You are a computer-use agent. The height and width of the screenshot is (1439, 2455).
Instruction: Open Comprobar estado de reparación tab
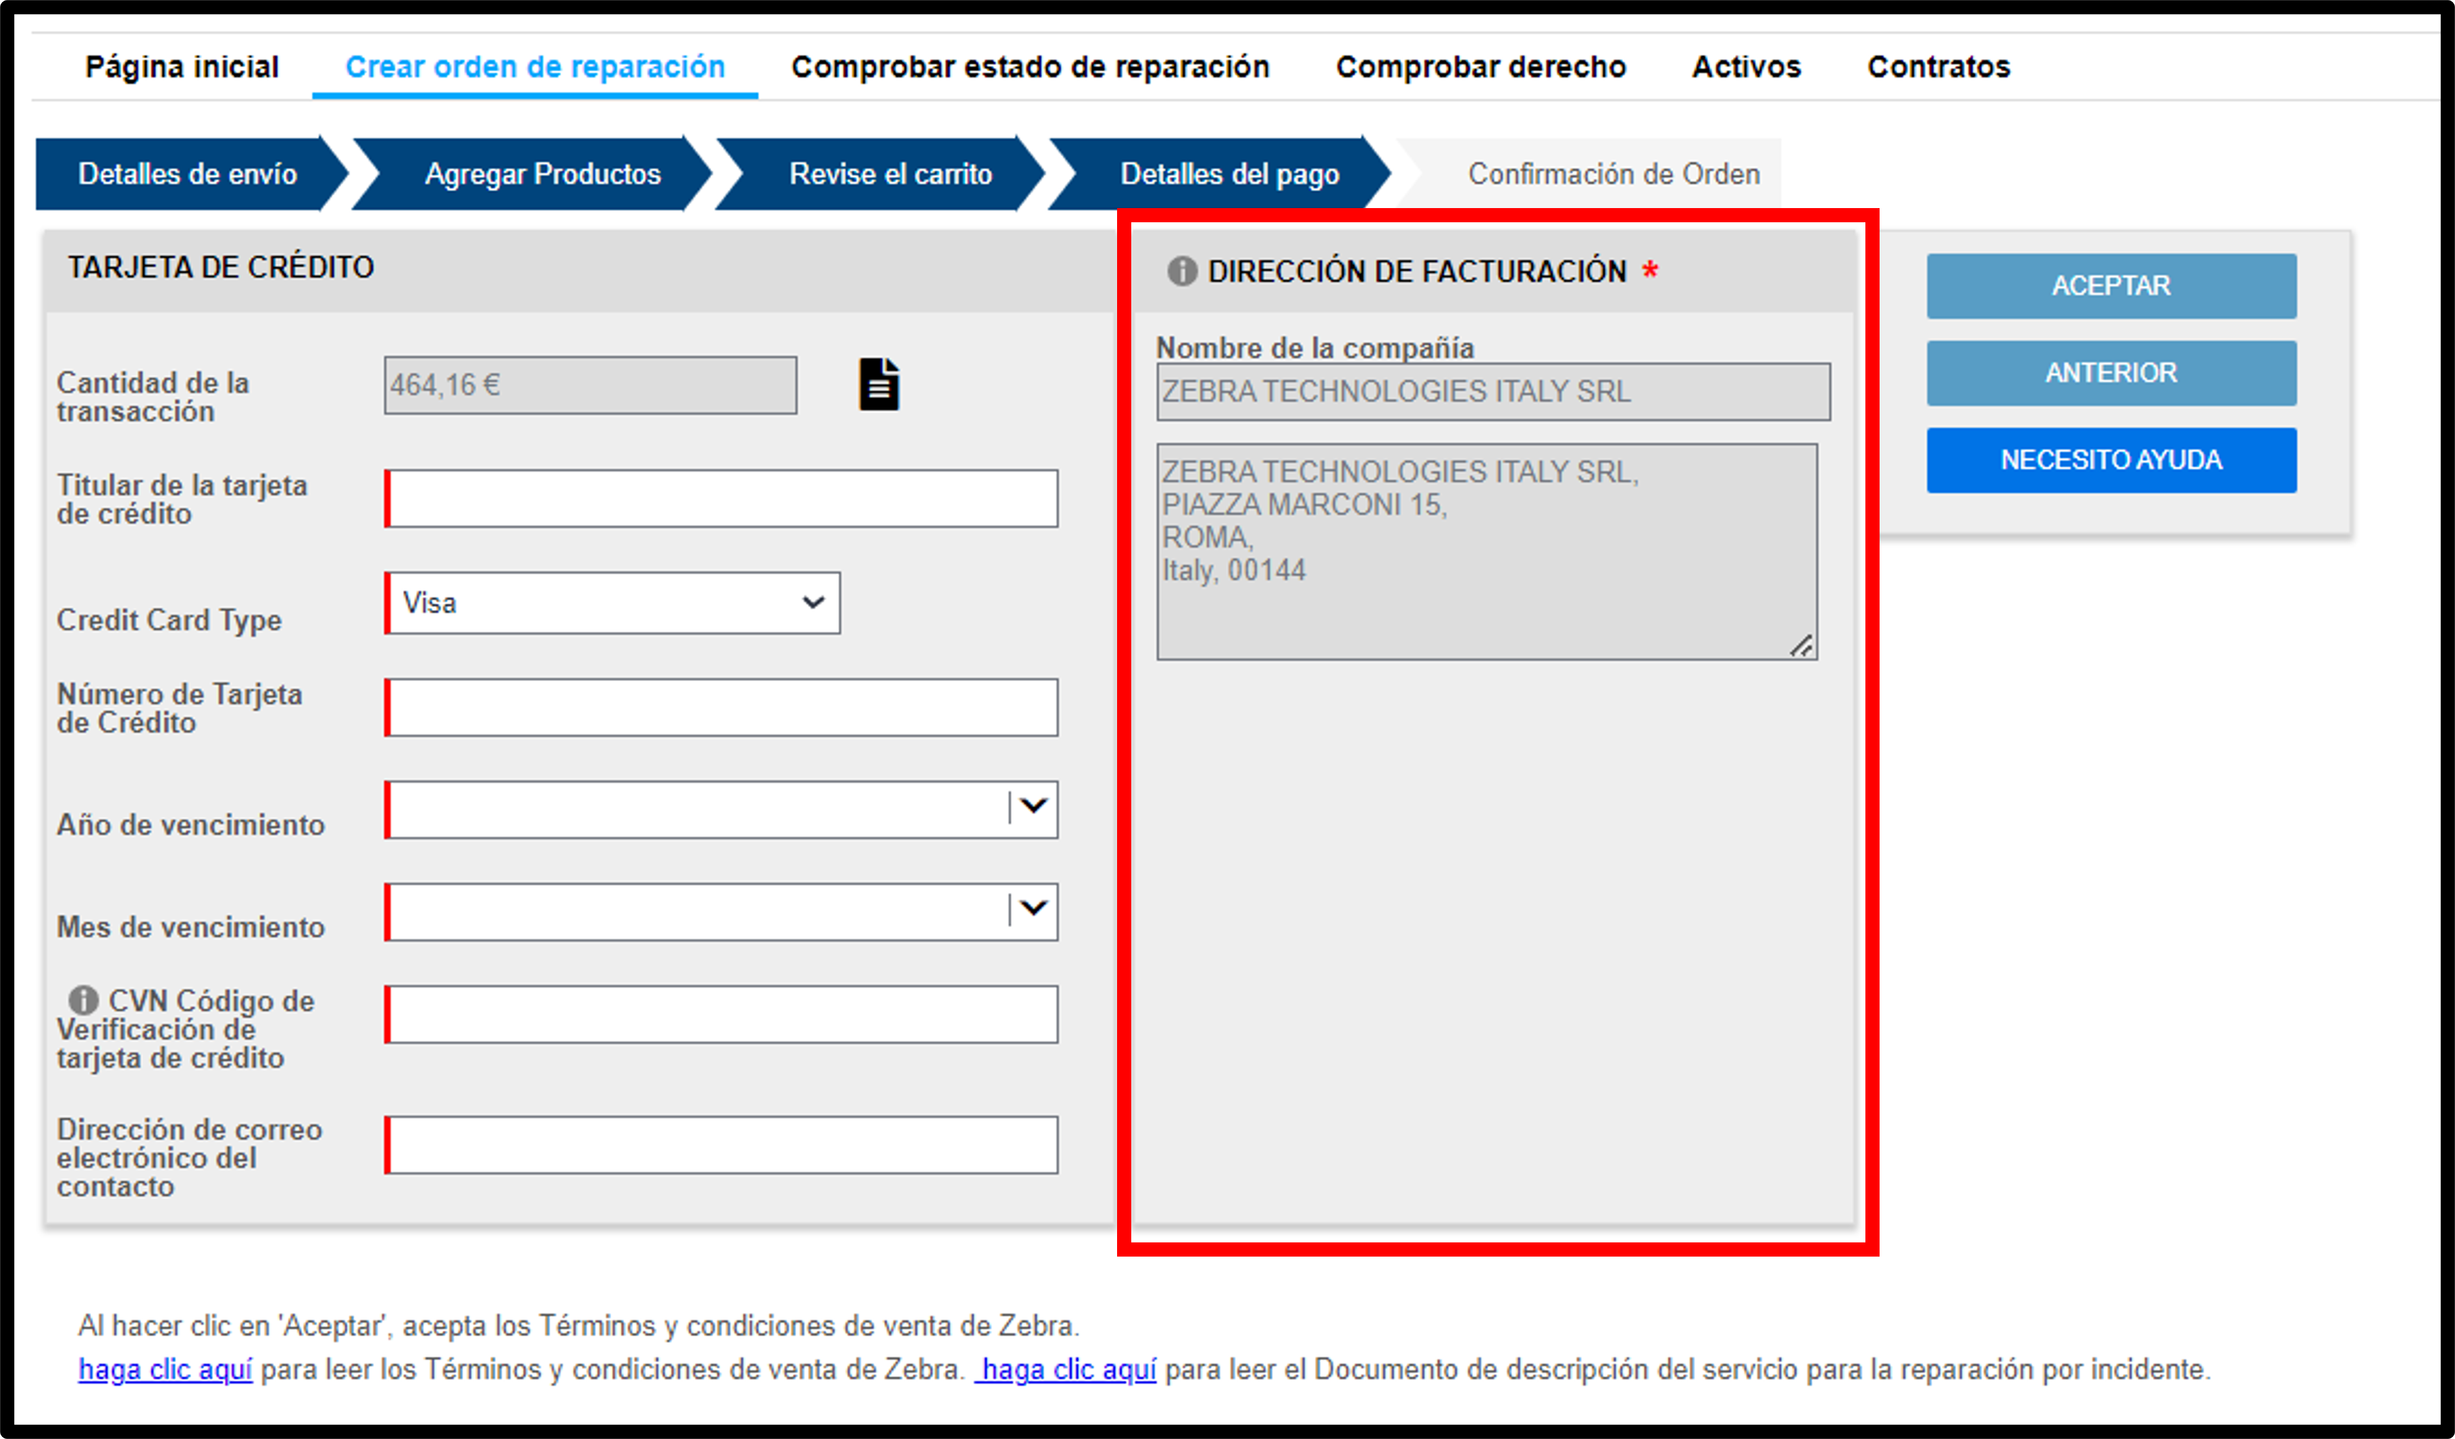point(1031,66)
